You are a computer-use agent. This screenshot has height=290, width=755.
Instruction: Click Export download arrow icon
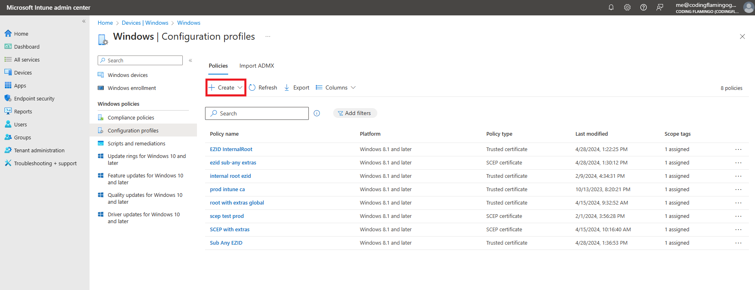point(287,87)
